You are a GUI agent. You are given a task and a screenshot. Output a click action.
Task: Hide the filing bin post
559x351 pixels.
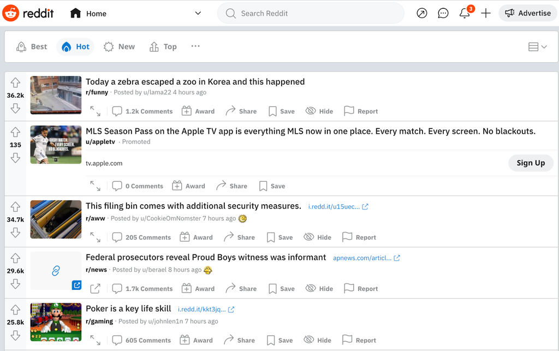tap(318, 237)
